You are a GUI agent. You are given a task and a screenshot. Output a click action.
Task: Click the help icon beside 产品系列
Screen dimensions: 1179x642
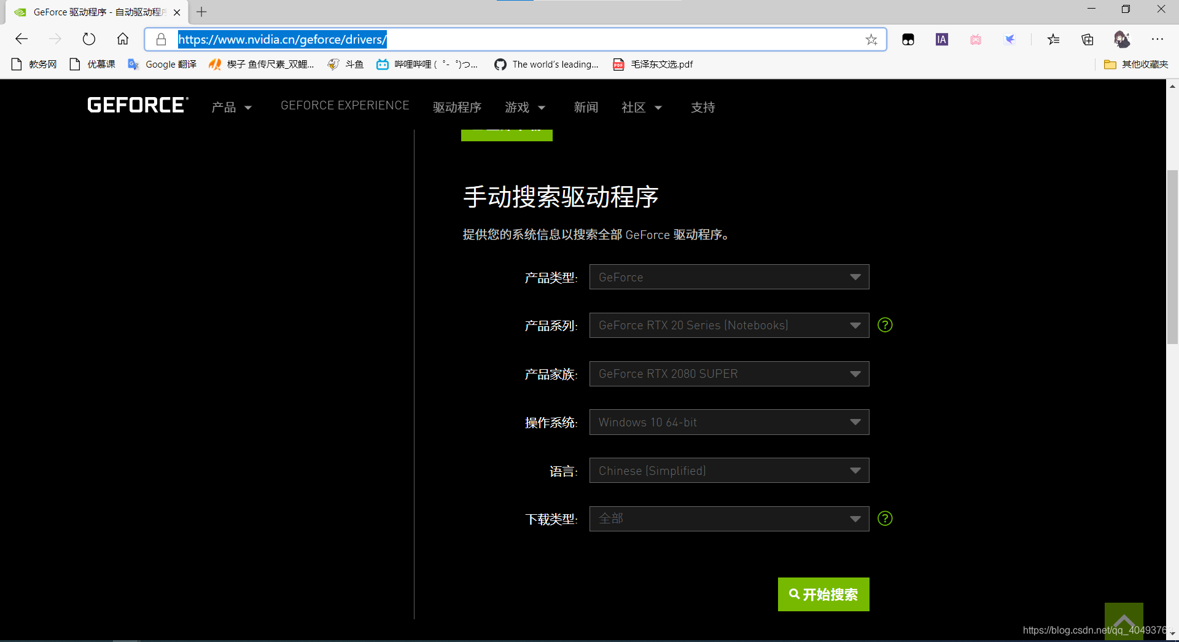click(x=885, y=325)
